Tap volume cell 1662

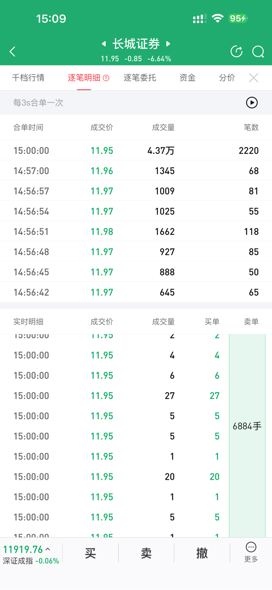pos(165,232)
